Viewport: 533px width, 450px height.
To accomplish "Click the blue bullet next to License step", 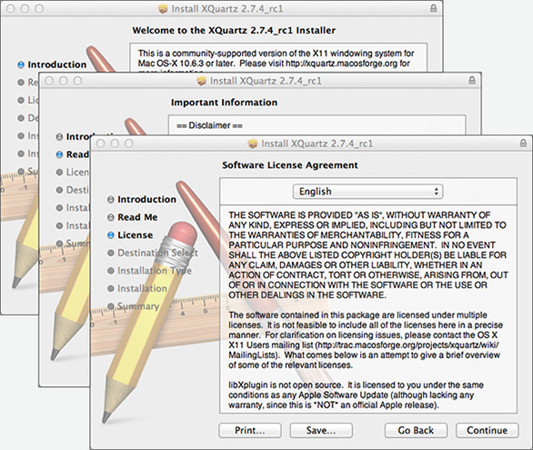I will [x=110, y=235].
